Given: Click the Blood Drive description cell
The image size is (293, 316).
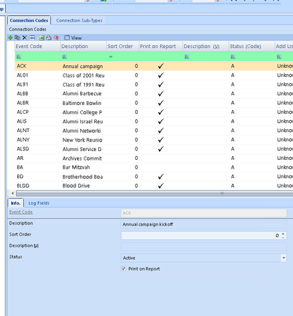Looking at the screenshot, I should click(x=84, y=186).
